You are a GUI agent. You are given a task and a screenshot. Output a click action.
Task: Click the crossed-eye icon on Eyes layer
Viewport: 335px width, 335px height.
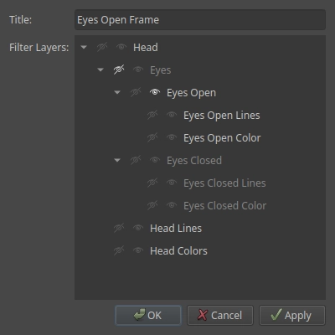(119, 70)
